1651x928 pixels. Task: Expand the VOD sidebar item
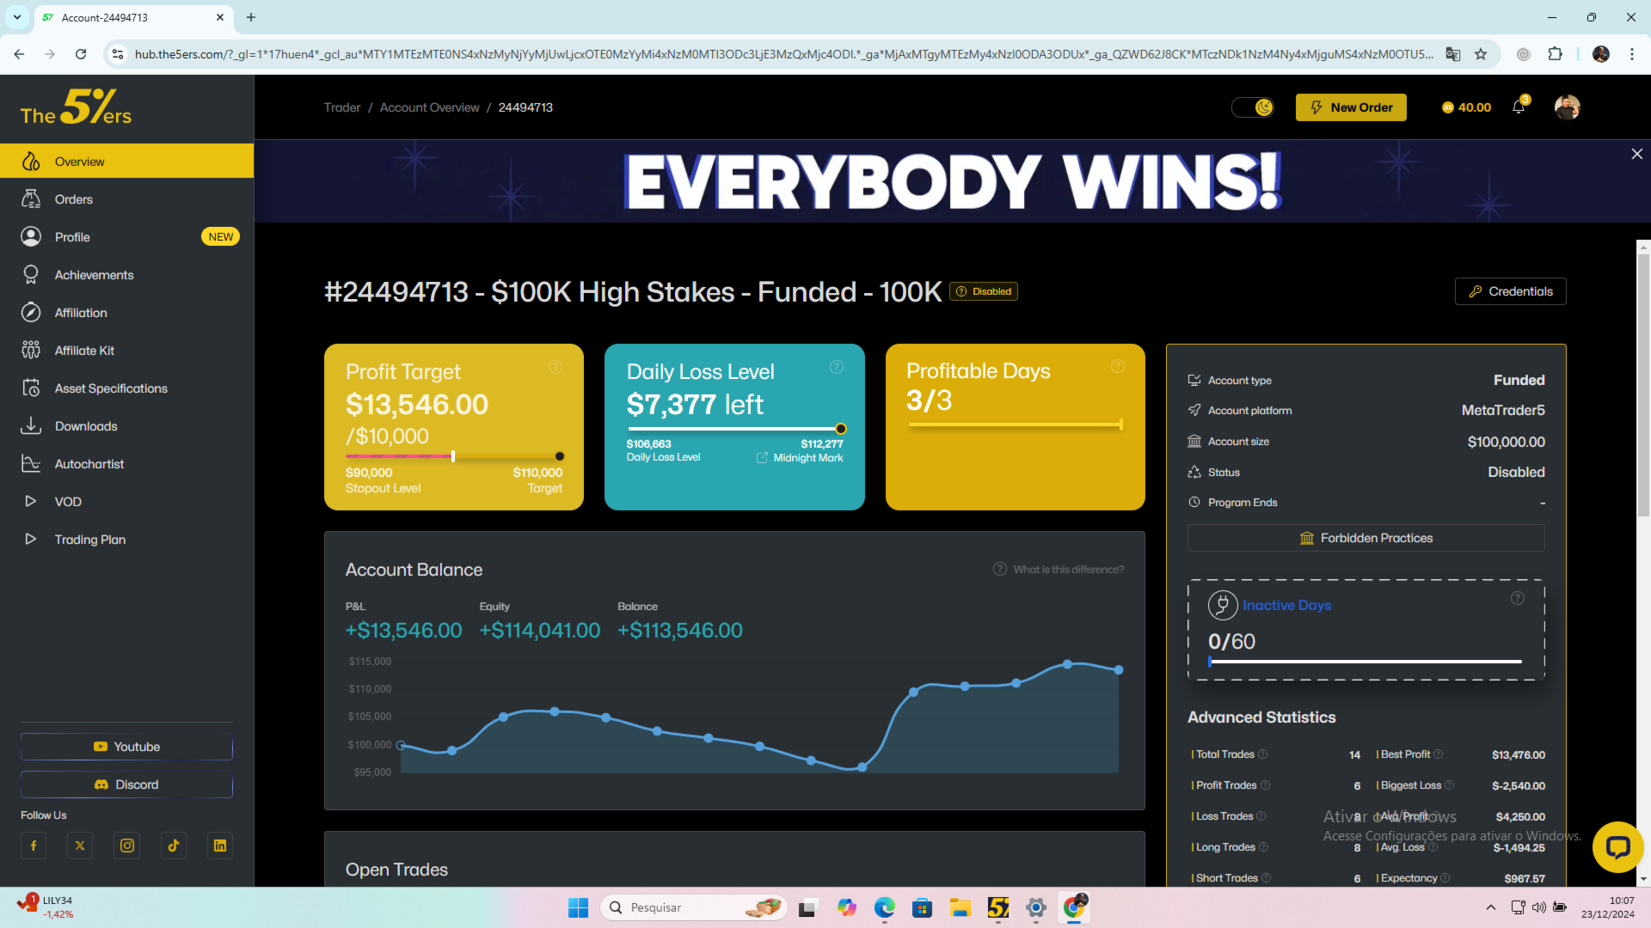pos(68,502)
